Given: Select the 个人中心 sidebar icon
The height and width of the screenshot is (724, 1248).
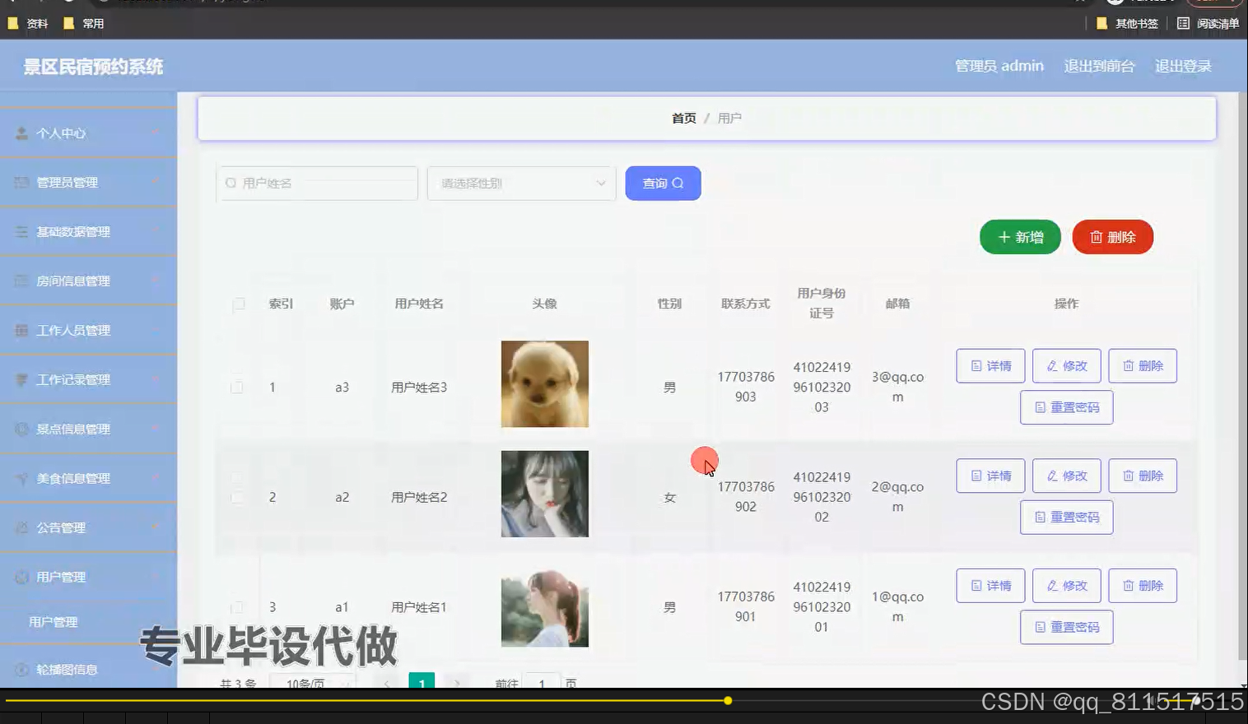Looking at the screenshot, I should coord(21,132).
